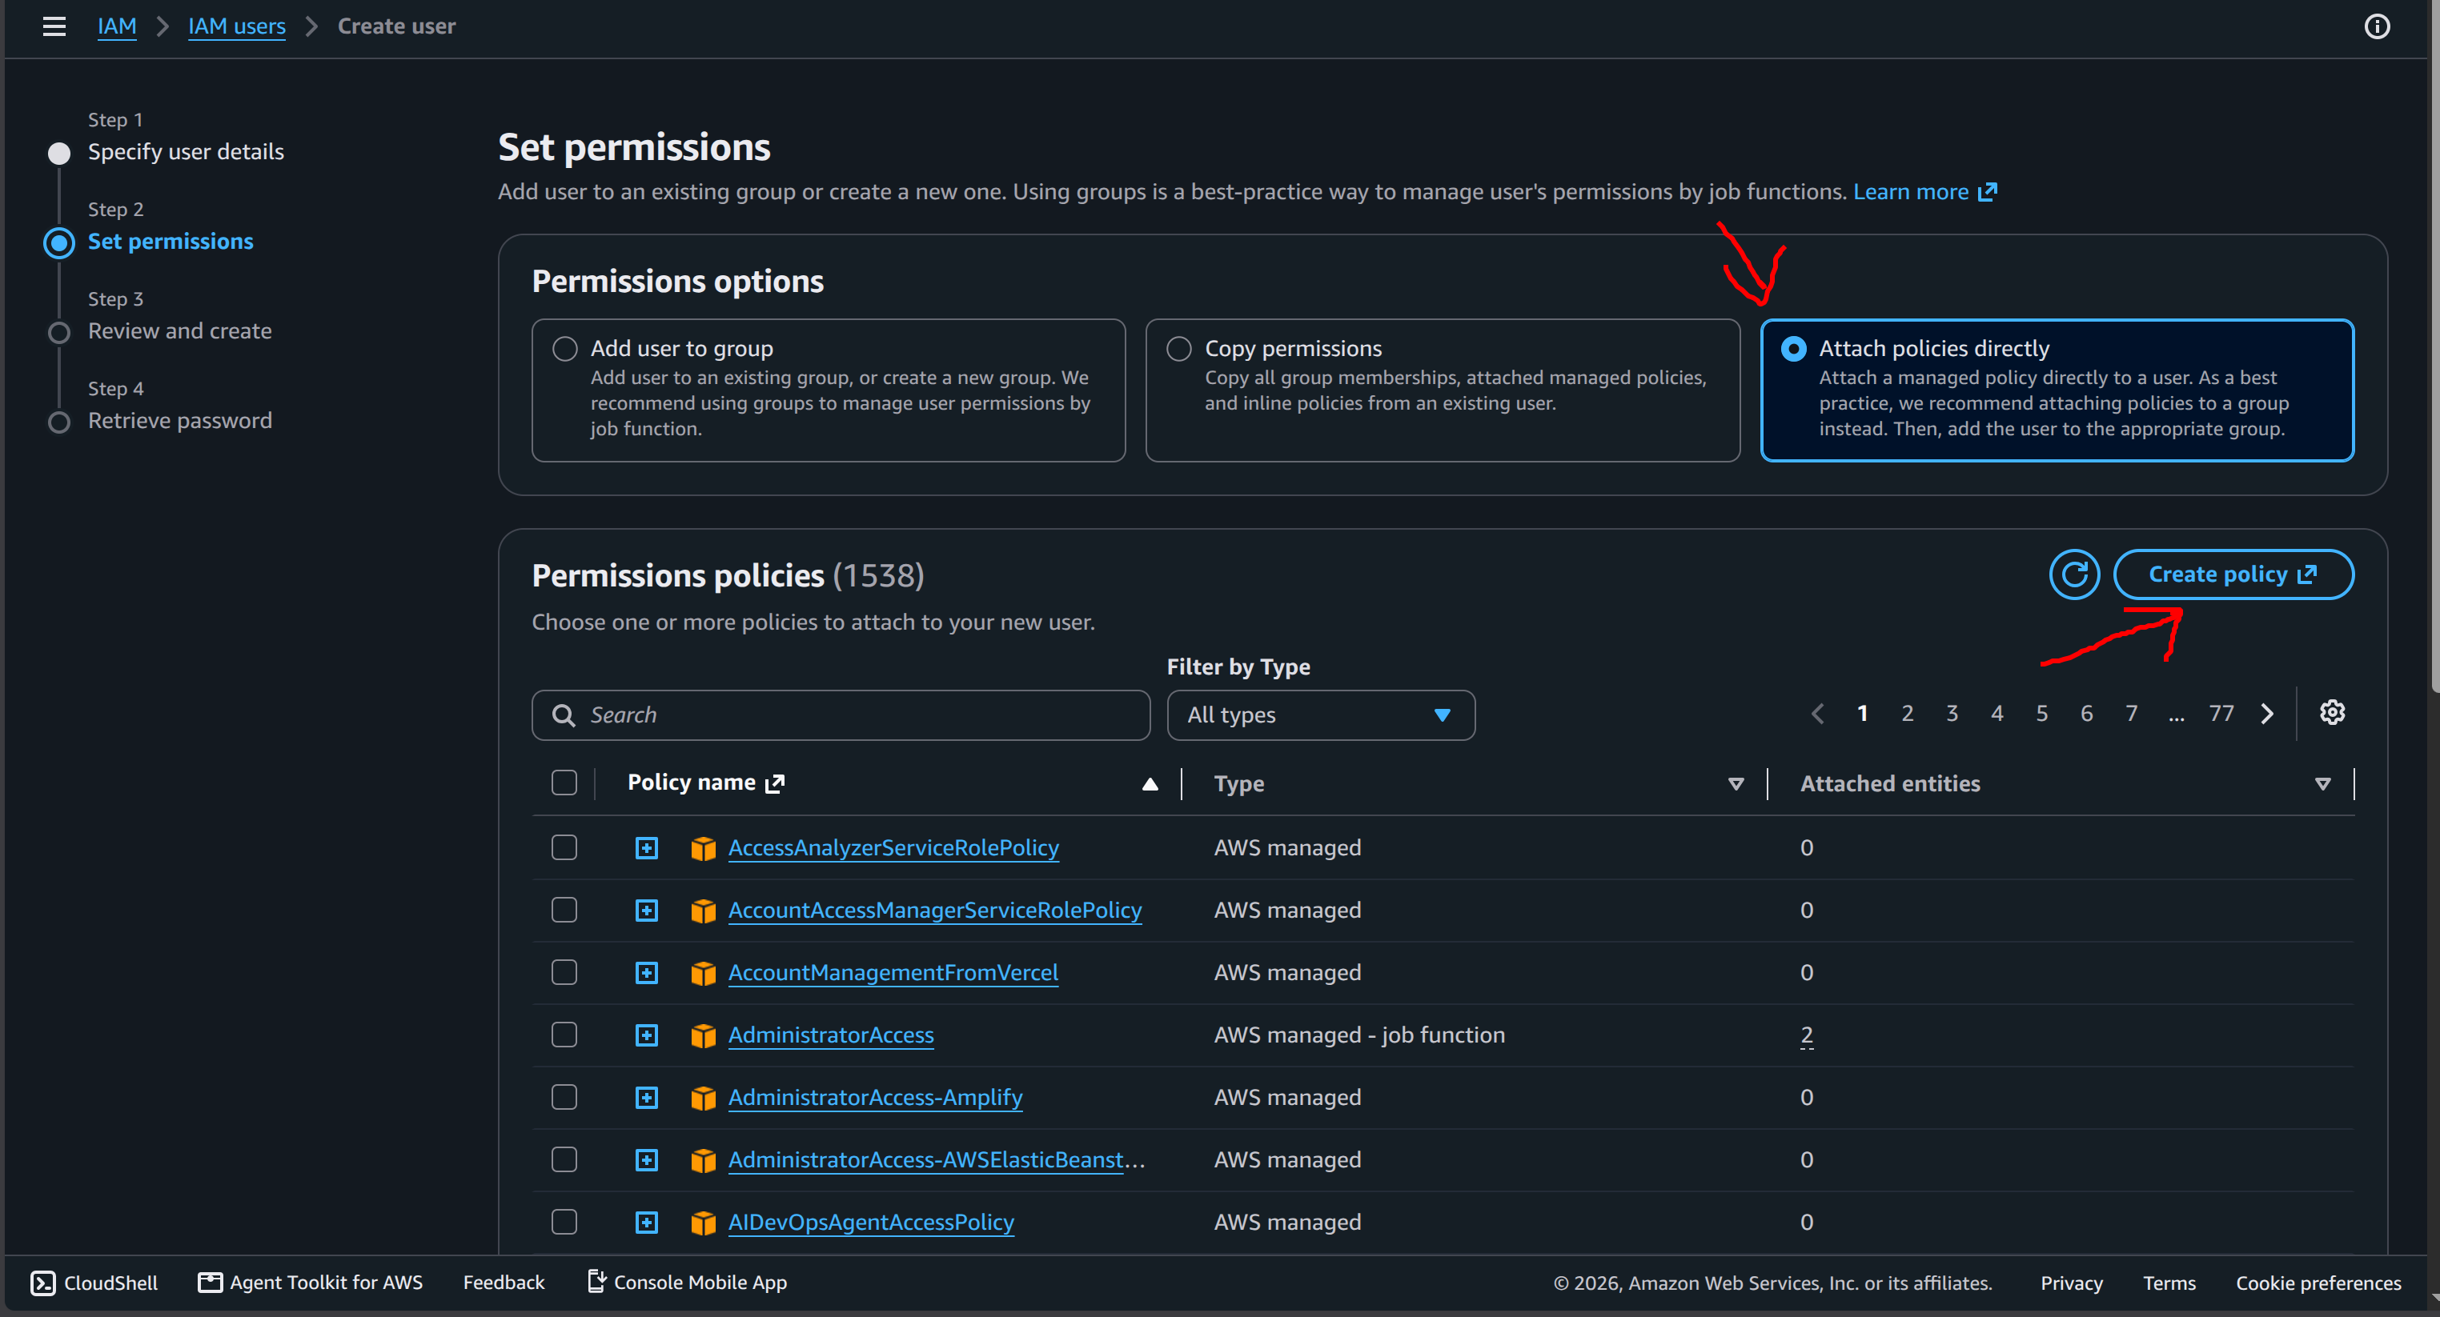Click the info icon at top right
Viewport: 2440px width, 1317px height.
(x=2377, y=26)
